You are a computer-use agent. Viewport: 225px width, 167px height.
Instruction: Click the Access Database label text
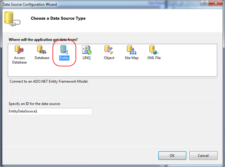pos(19,60)
